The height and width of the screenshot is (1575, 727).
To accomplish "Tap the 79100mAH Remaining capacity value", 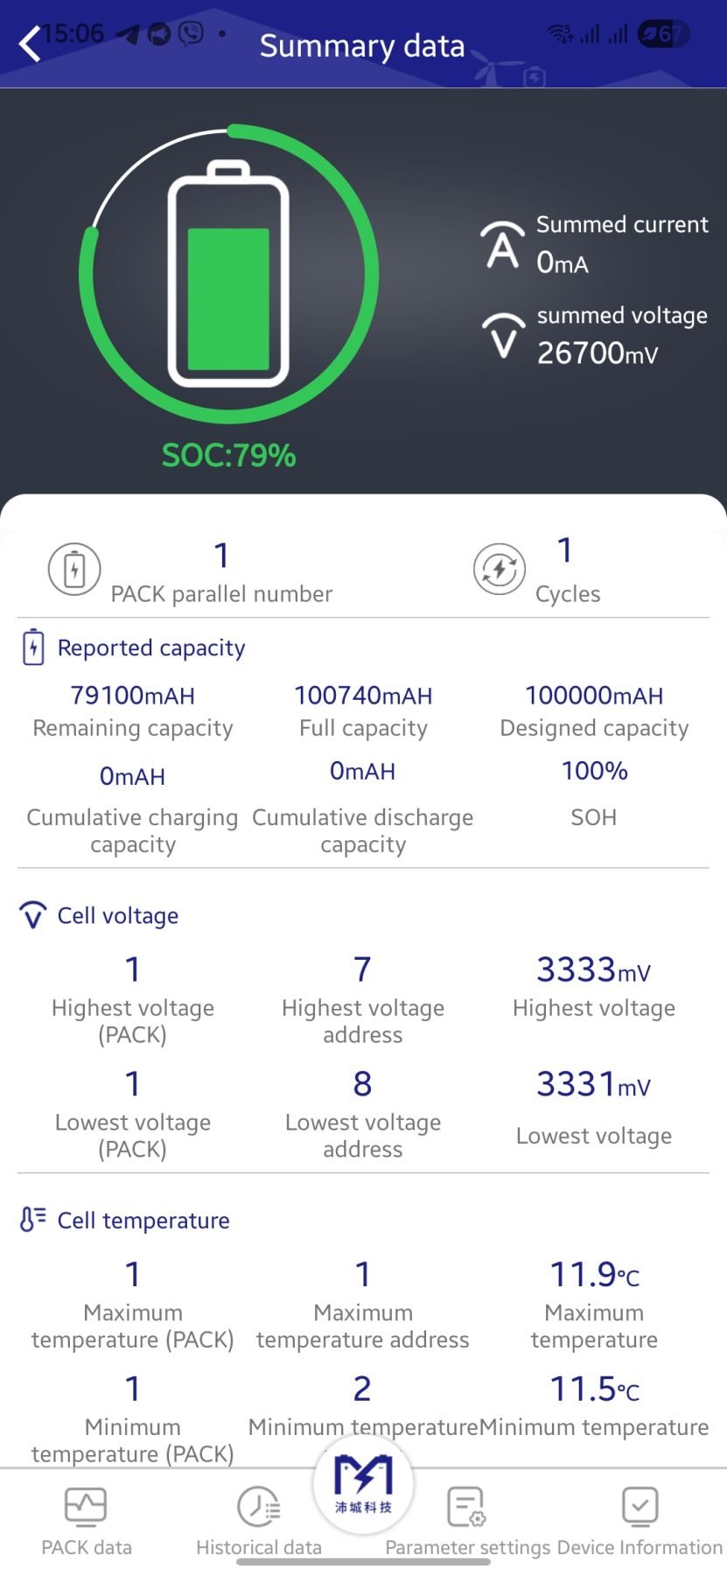I will pyautogui.click(x=133, y=696).
